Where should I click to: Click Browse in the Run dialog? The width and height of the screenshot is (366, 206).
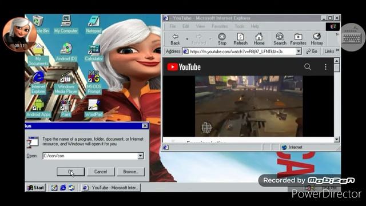point(131,172)
